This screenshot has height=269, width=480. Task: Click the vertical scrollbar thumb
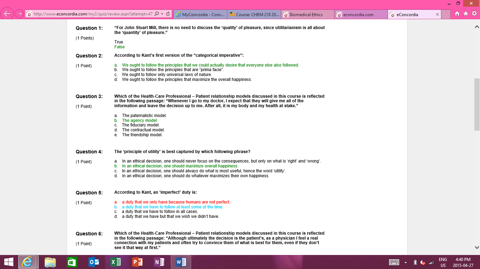(477, 104)
